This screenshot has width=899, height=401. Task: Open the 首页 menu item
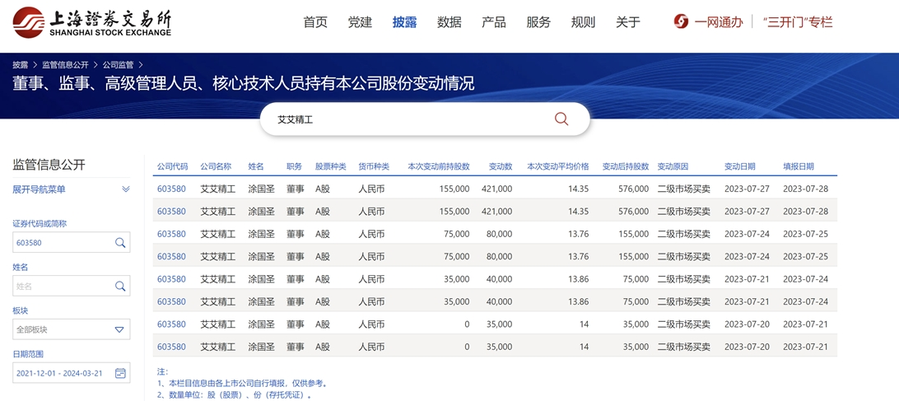tap(315, 22)
